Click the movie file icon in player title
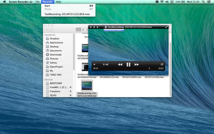The width and height of the screenshot is (214, 134). click(x=106, y=27)
